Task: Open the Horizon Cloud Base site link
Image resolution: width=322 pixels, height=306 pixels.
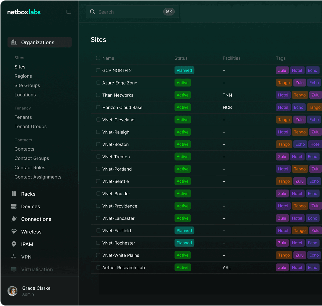Action: pyautogui.click(x=122, y=107)
